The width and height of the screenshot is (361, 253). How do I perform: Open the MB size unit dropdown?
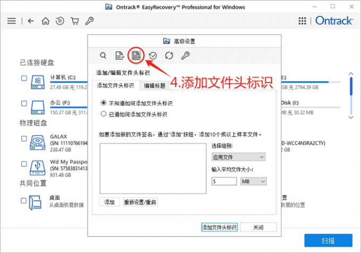[253, 182]
